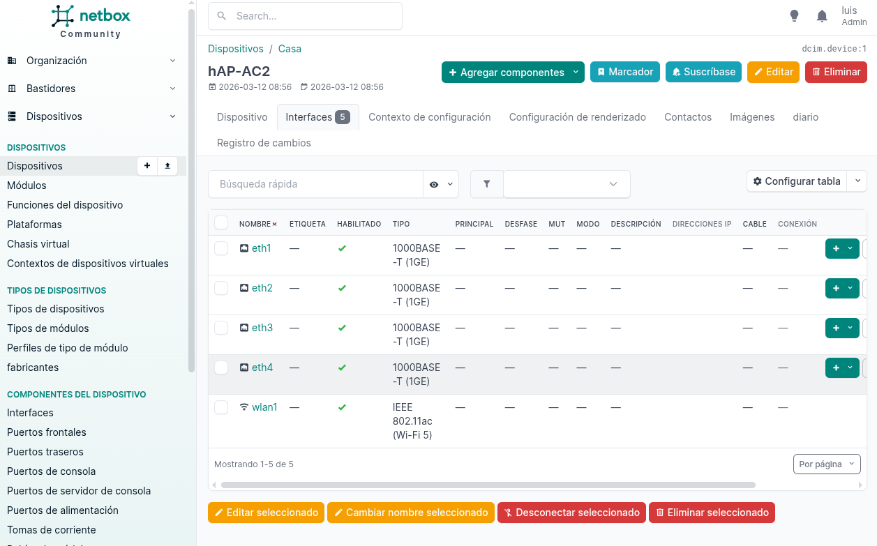Open the Por página dropdown
The width and height of the screenshot is (877, 546).
(x=826, y=464)
